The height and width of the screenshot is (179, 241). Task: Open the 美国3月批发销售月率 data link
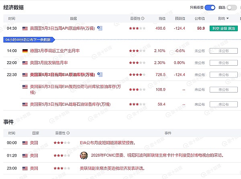tap(49, 63)
